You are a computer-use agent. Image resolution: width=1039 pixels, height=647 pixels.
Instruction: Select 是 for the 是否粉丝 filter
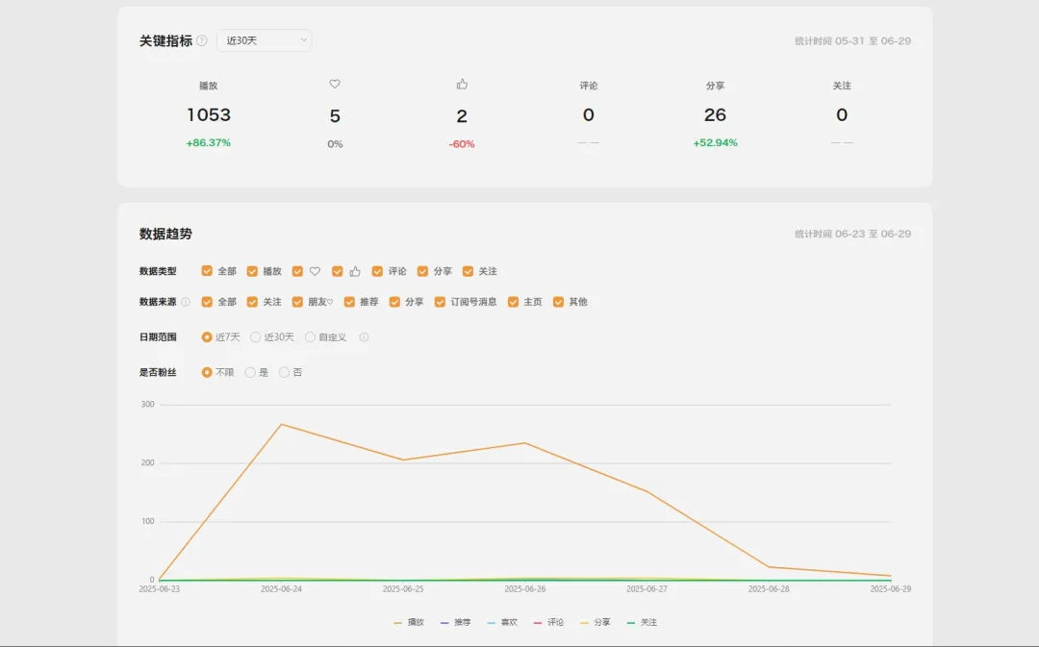(250, 372)
